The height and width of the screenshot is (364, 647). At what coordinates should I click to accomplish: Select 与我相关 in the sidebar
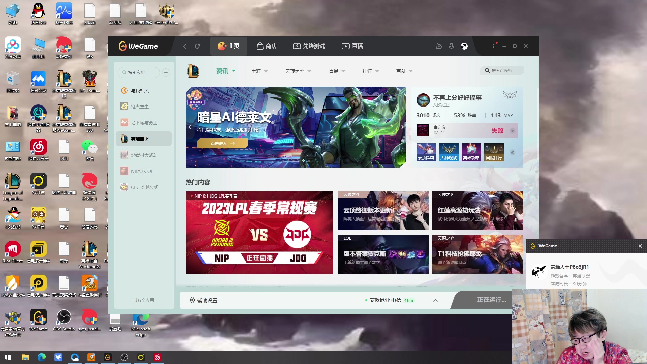pyautogui.click(x=144, y=91)
